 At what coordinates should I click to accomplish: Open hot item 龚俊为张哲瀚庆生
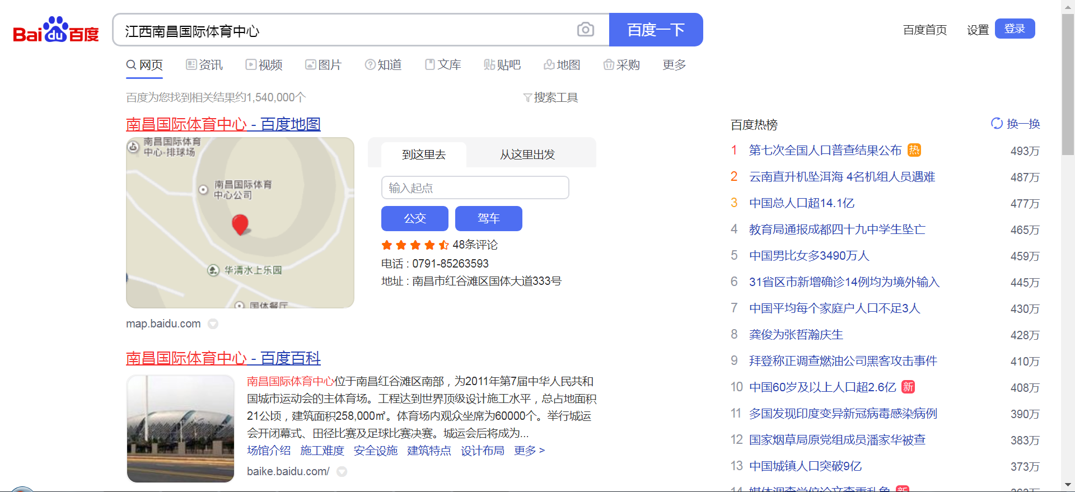(796, 334)
